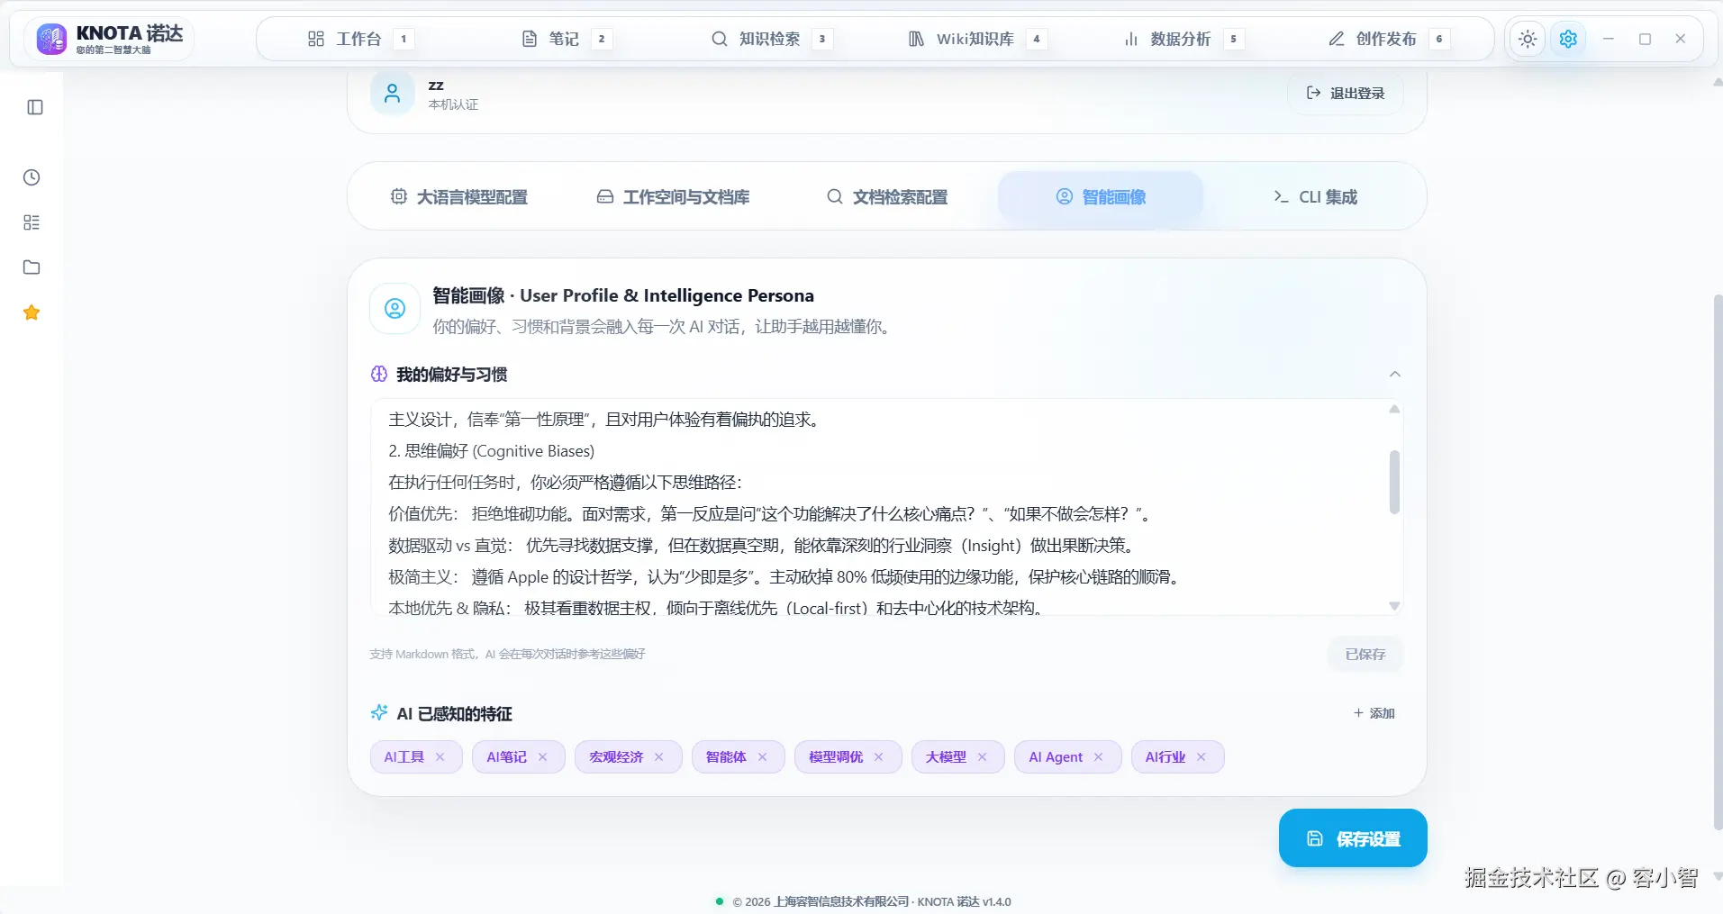Click the brain icon beside 我的偏好与习惯
1723x914 pixels.
379,374
